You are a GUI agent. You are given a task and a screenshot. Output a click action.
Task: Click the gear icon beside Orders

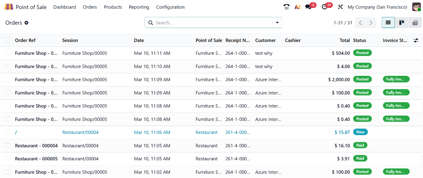26,23
